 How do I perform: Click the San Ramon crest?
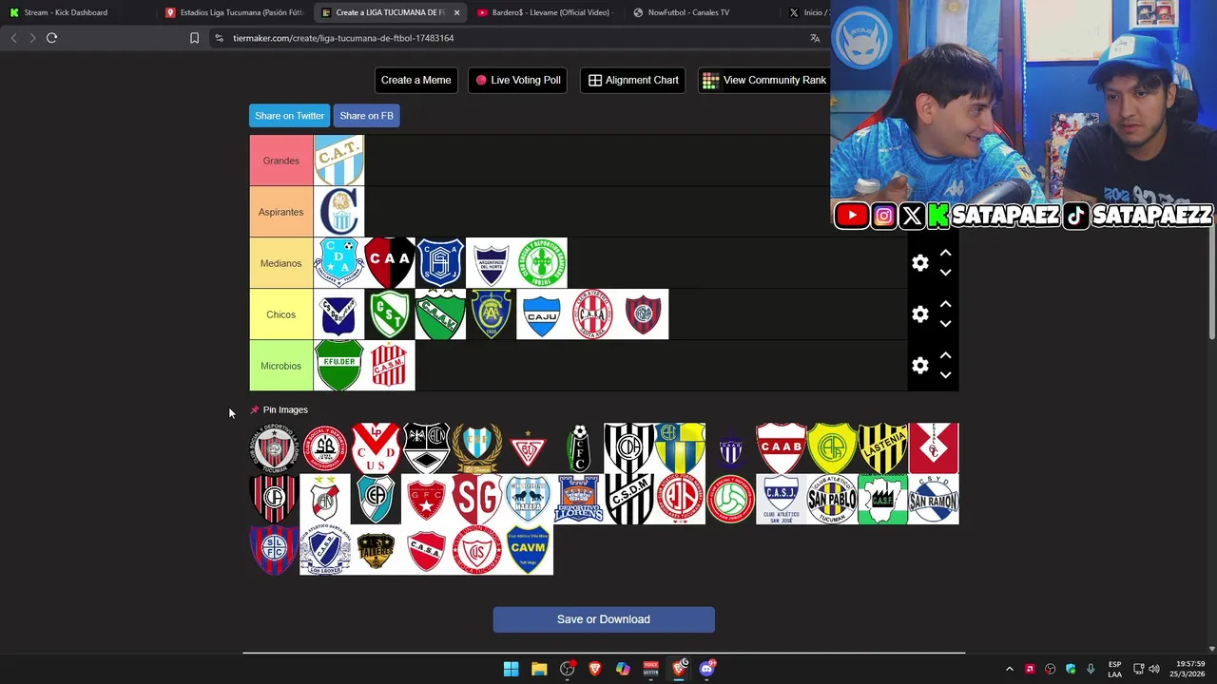click(x=934, y=500)
